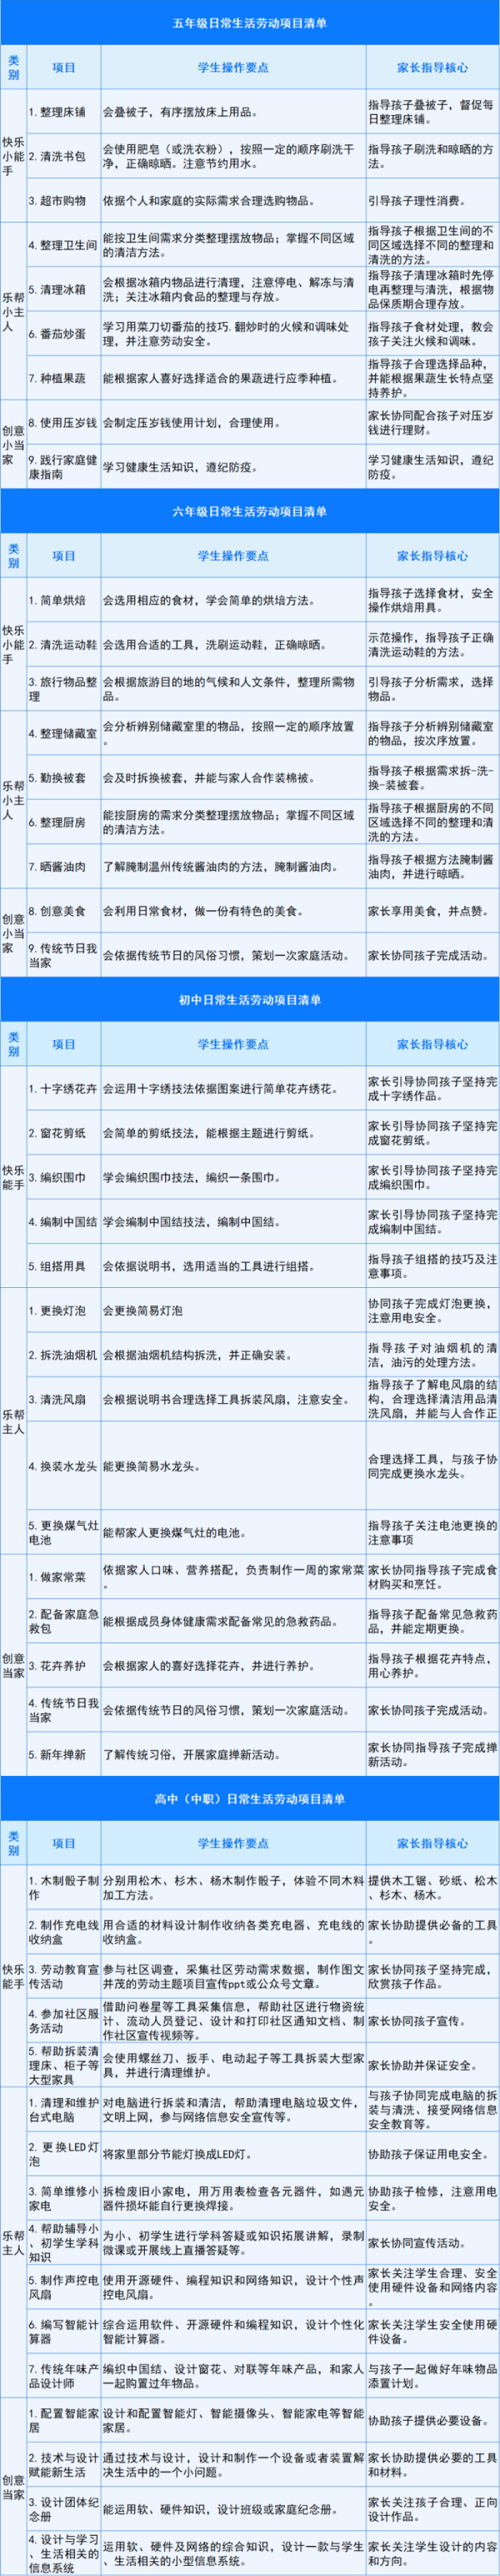
Task: Select the item 1. 简单烘焙
Action: point(57,601)
